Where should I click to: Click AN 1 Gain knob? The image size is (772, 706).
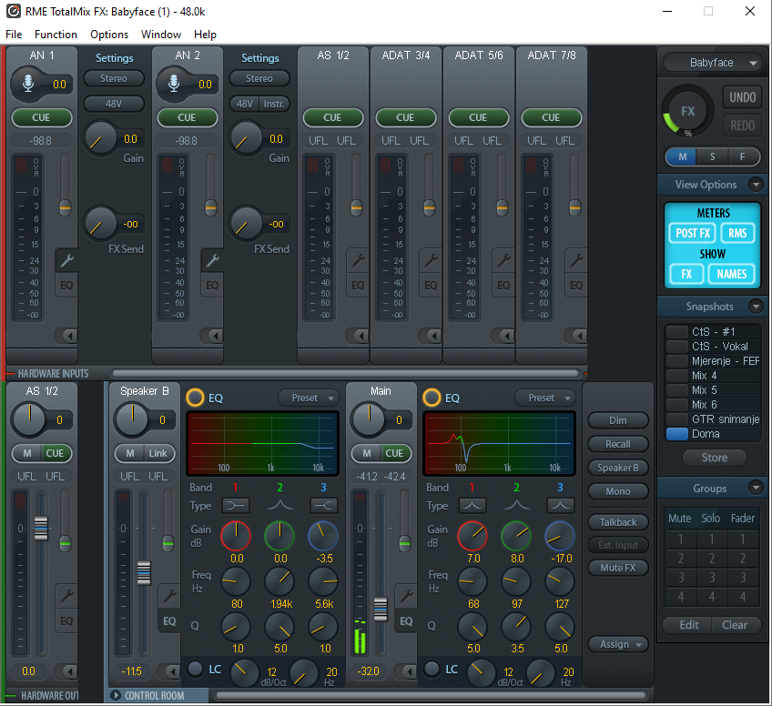click(100, 138)
